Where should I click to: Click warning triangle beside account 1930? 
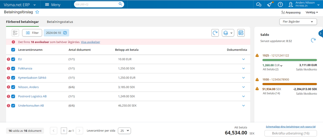pyautogui.click(x=257, y=80)
